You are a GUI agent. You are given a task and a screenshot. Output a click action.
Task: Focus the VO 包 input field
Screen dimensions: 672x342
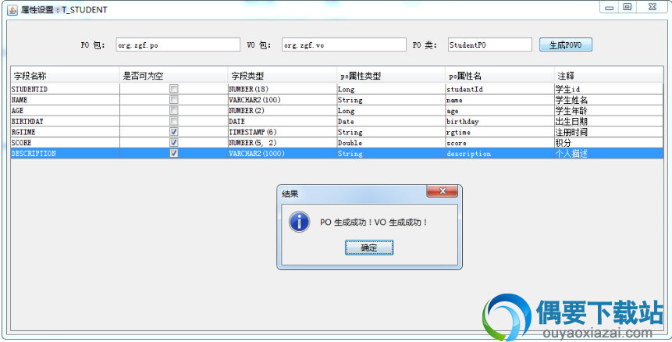click(343, 45)
